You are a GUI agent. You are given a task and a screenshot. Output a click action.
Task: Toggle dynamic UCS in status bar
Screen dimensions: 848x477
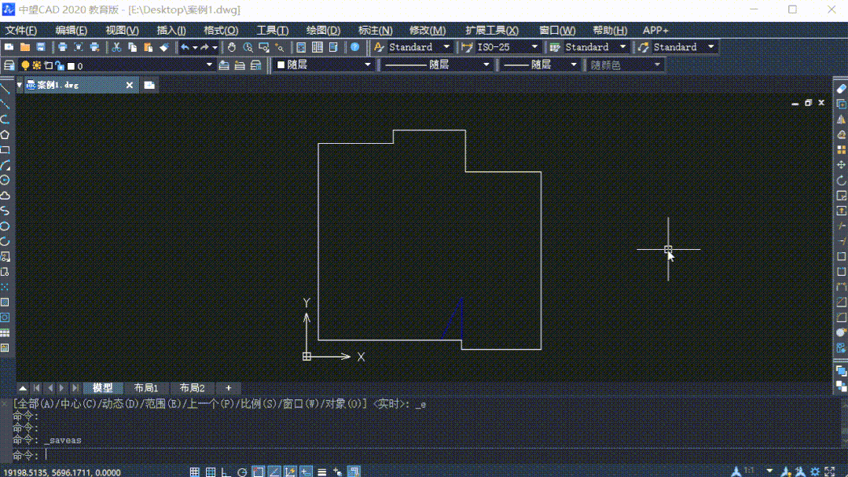point(290,471)
